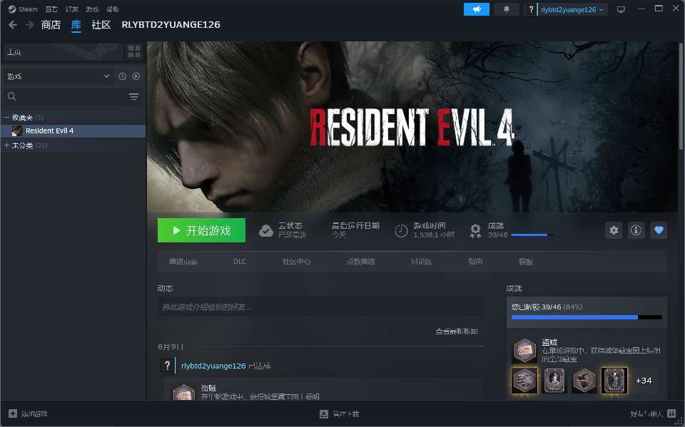Click the Resident Evil 4 hero banner
This screenshot has height=427, width=685.
pyautogui.click(x=413, y=127)
